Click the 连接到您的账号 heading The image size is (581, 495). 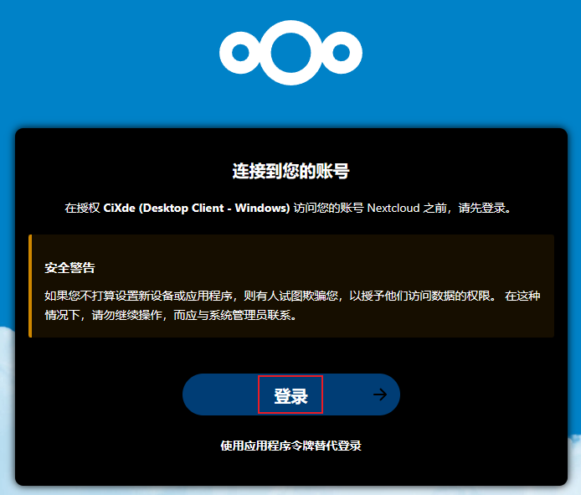point(290,172)
